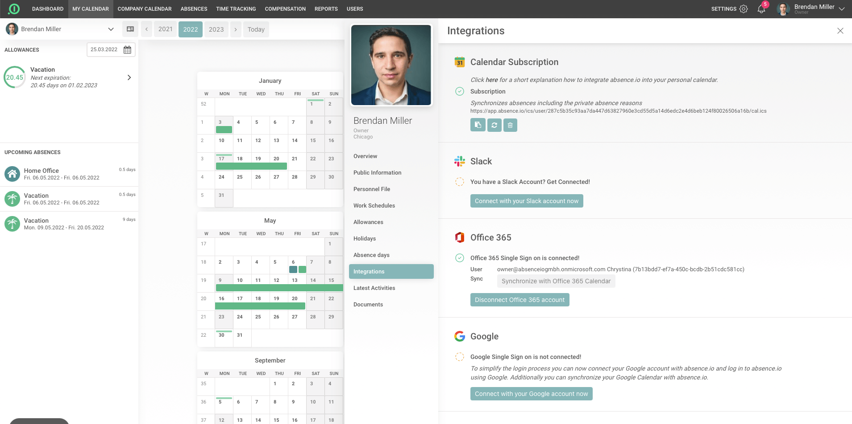Toggle Synchronize with Office 365 Calendar
852x424 pixels.
pyautogui.click(x=556, y=281)
